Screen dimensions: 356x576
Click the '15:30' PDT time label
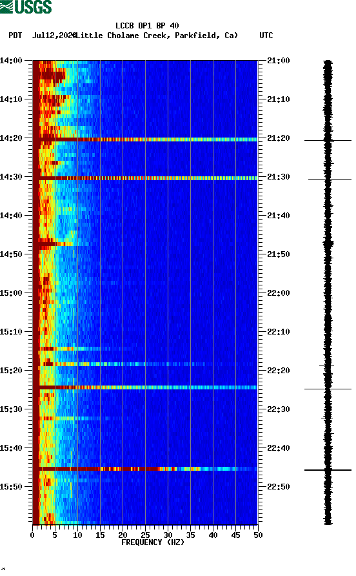pyautogui.click(x=11, y=409)
